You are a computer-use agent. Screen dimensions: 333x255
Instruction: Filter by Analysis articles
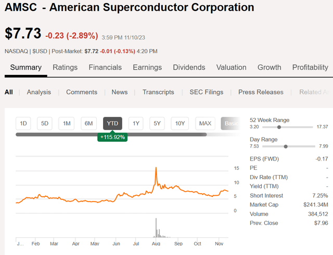(x=39, y=92)
